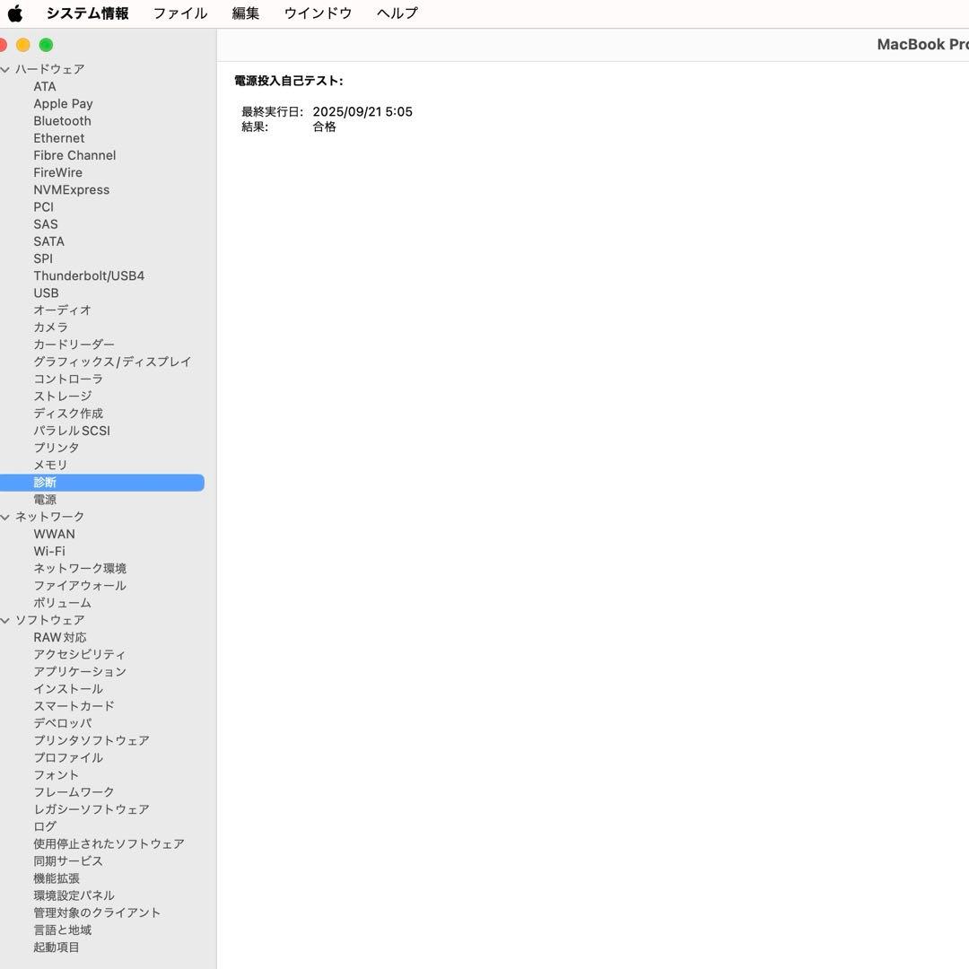
Task: Select カメラ in the sidebar
Action: point(50,327)
